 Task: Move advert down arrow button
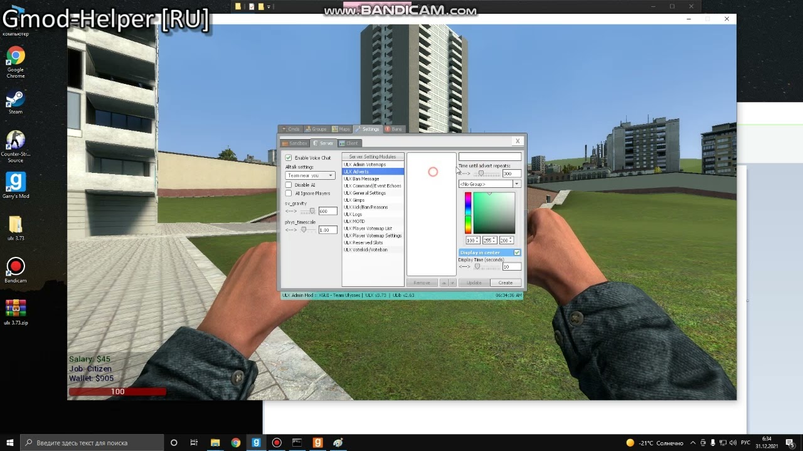[452, 283]
